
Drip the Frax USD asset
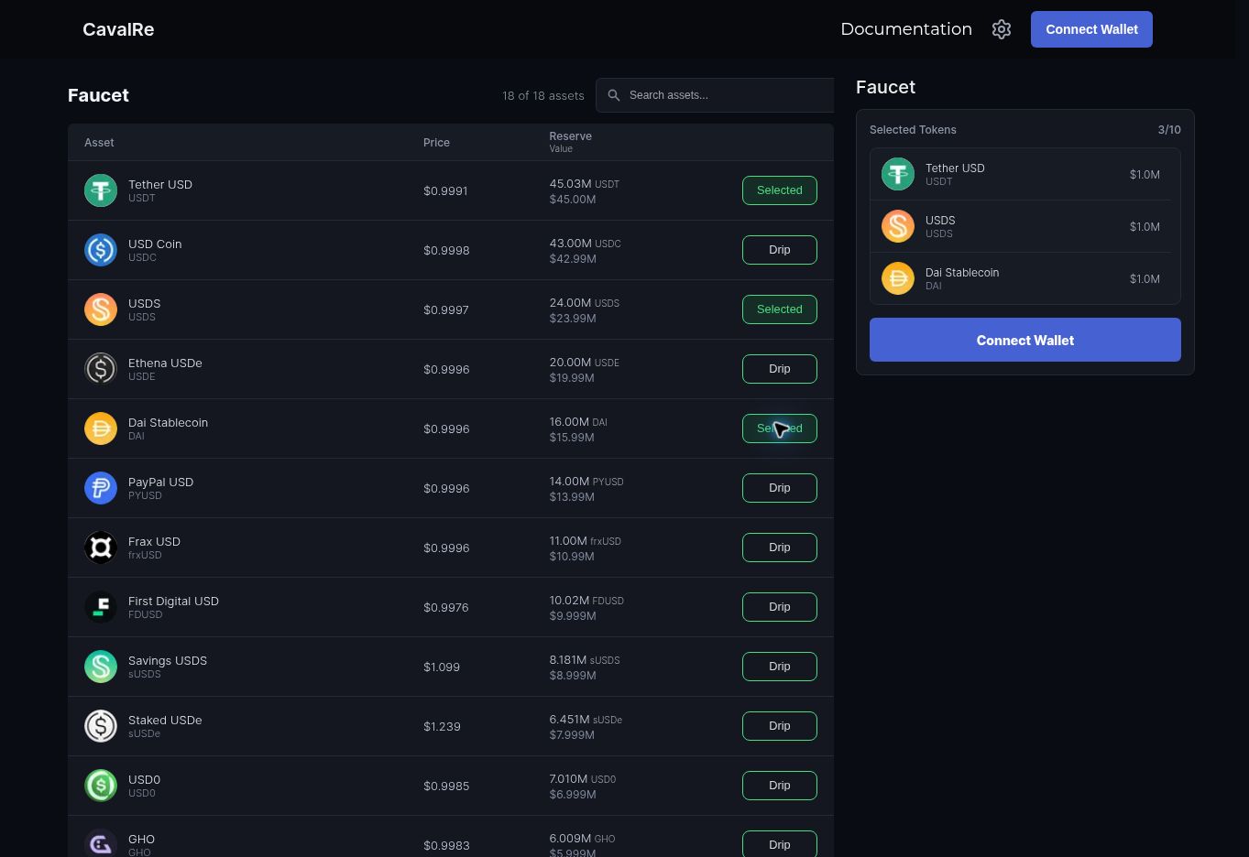point(780,548)
